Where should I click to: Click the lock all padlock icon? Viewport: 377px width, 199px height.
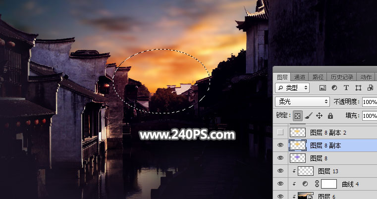pyautogui.click(x=330, y=116)
